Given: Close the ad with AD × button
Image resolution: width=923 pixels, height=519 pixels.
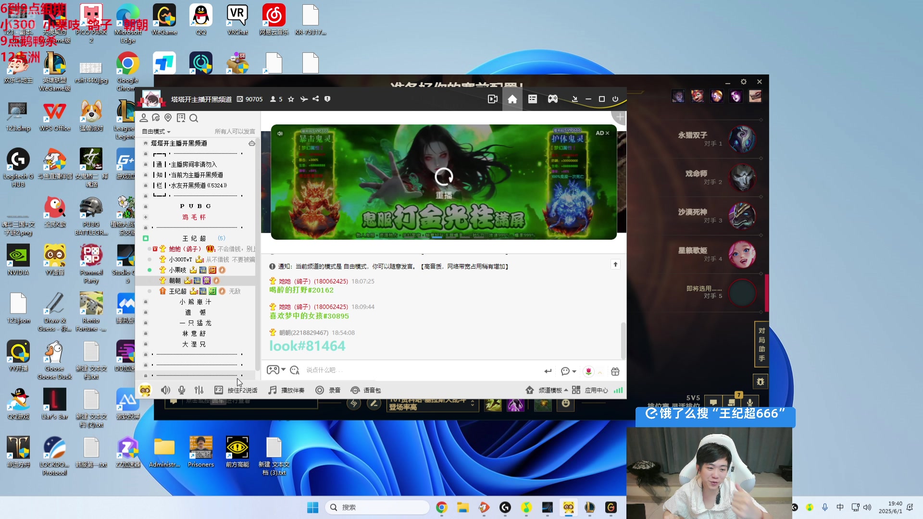Looking at the screenshot, I should 602,133.
